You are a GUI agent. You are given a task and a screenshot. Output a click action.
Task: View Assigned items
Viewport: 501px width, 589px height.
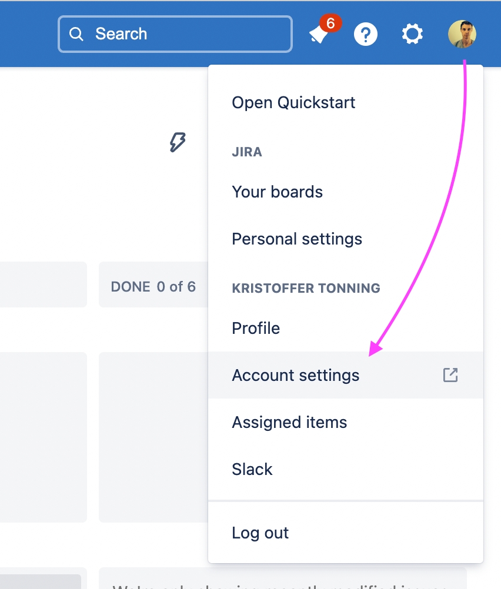(289, 422)
